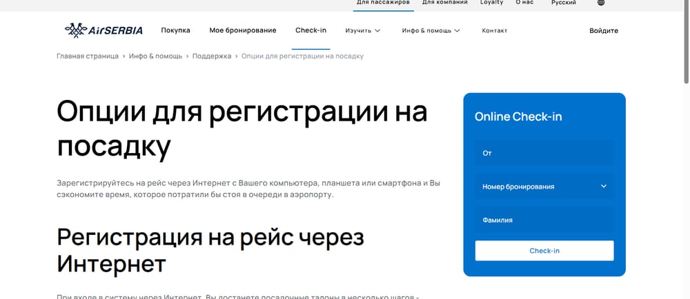Viewport: 690px width, 299px height.
Task: Open the О нас page
Action: coord(524,3)
